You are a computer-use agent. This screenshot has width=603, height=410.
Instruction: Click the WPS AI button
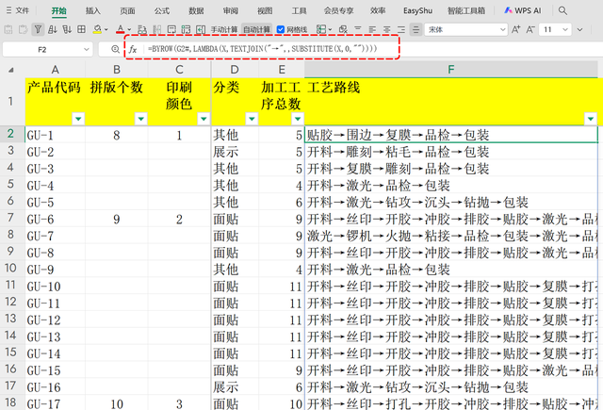523,10
